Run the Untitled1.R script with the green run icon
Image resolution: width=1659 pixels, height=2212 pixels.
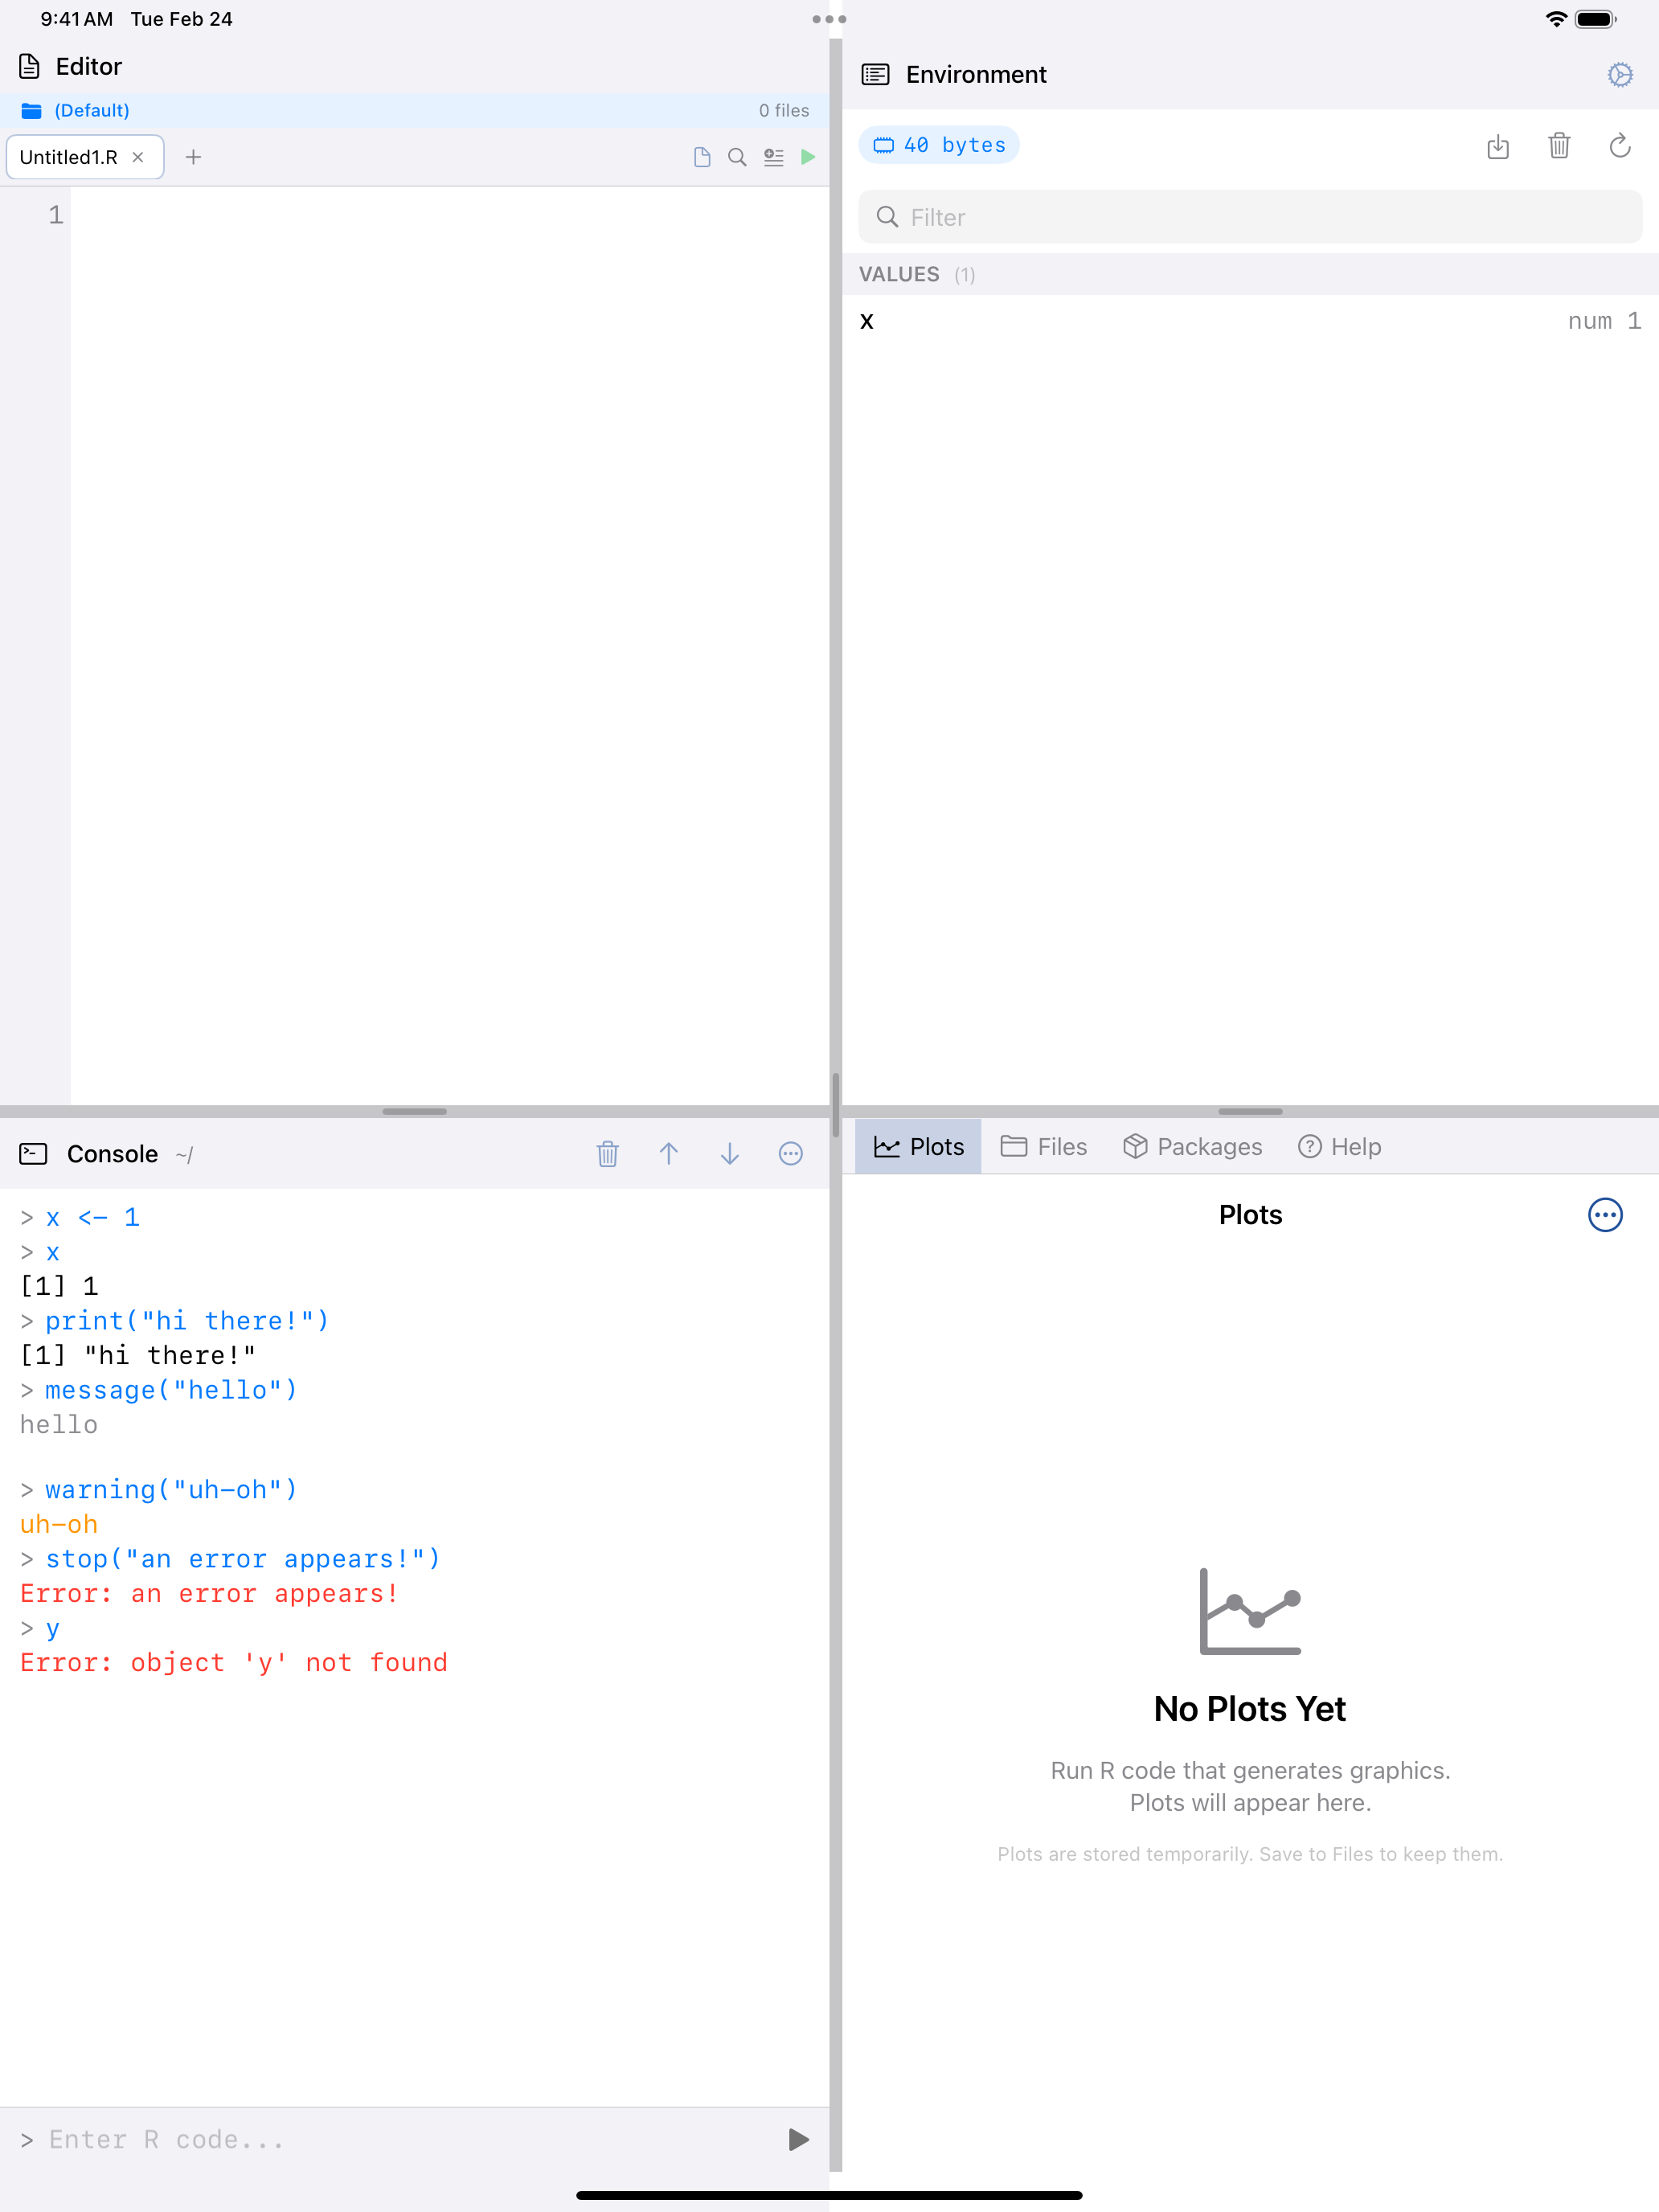tap(809, 157)
